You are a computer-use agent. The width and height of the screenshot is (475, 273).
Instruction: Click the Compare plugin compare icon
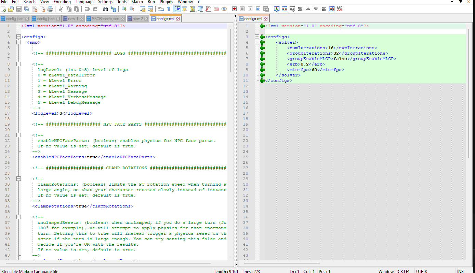point(285,9)
